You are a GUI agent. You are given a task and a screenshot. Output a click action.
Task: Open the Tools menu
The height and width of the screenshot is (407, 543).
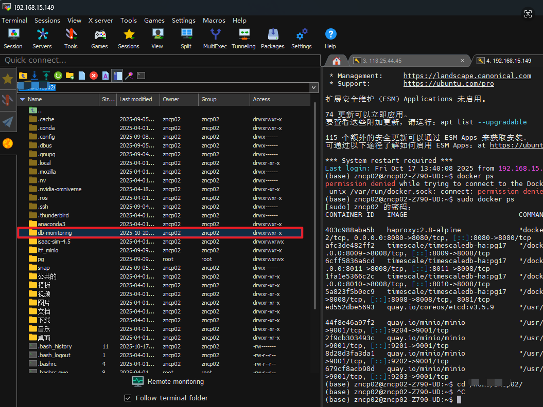tap(129, 21)
